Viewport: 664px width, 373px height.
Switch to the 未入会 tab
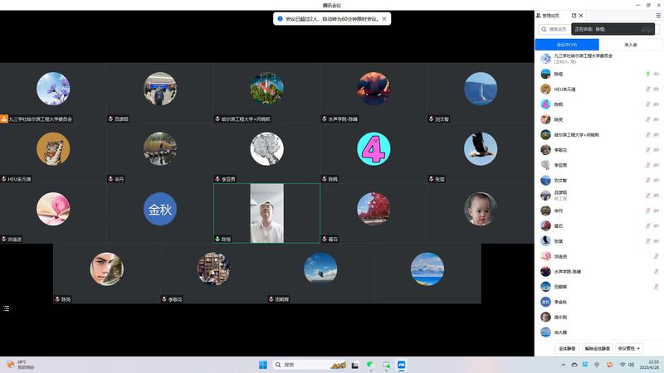630,45
